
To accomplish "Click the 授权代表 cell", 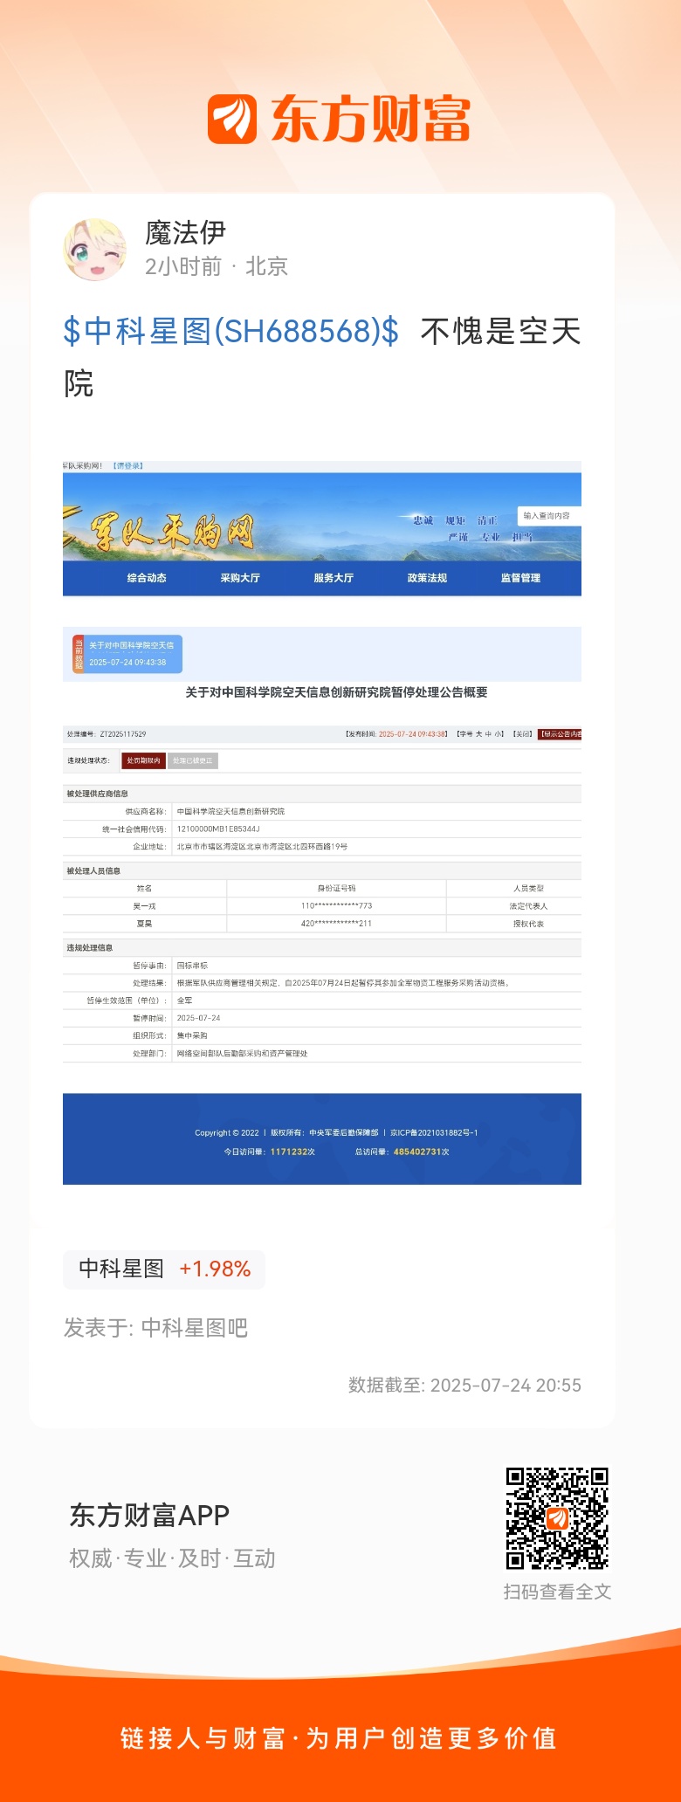I will (529, 924).
